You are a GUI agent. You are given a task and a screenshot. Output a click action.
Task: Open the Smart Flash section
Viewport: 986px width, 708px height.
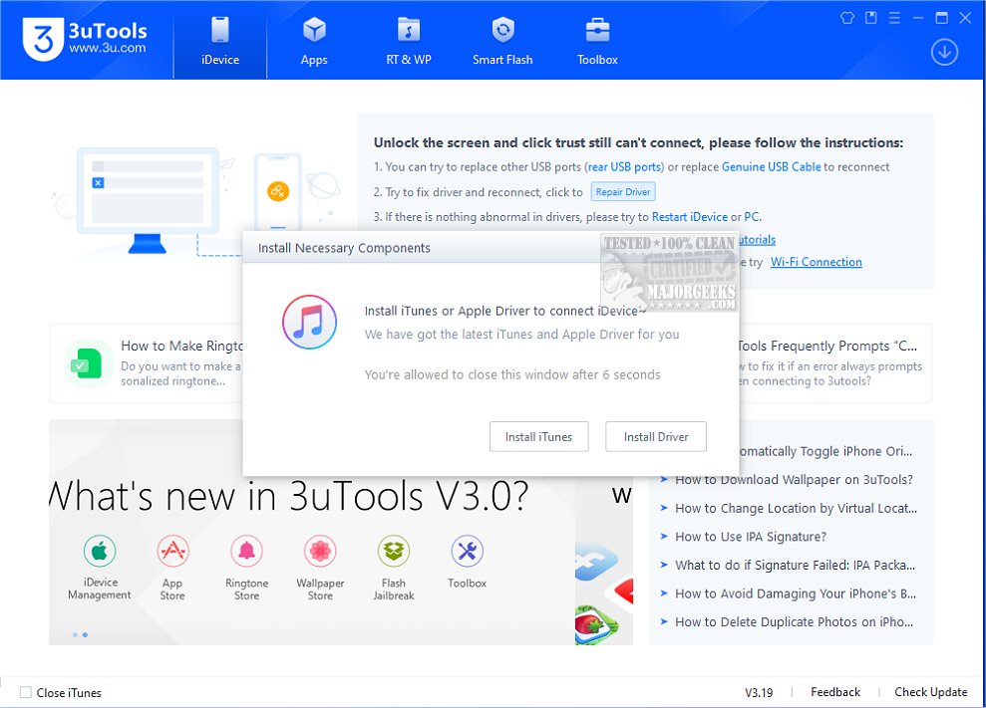tap(502, 40)
